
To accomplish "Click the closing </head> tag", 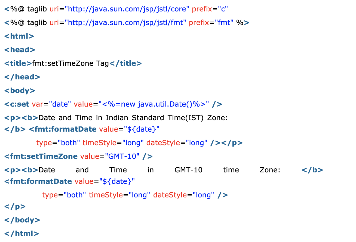I will point(22,77).
